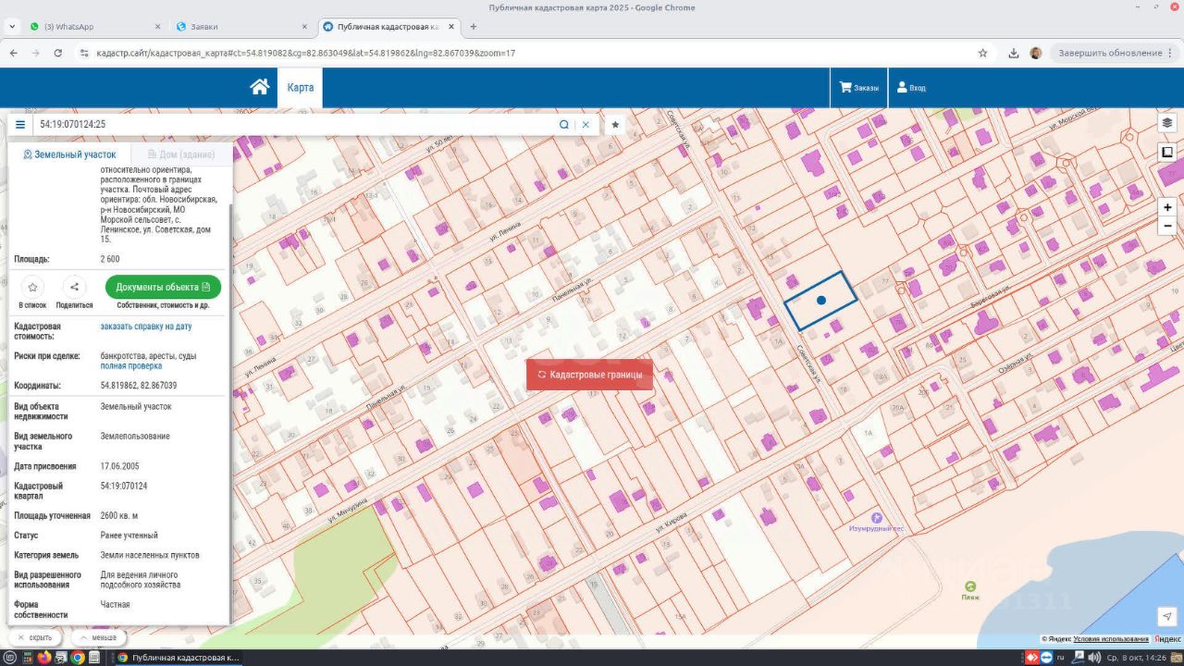Click the меньше button to collapse details
Image resolution: width=1184 pixels, height=666 pixels.
(x=99, y=637)
